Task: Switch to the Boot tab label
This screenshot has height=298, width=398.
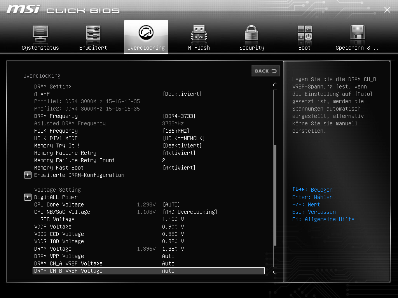Action: [305, 48]
